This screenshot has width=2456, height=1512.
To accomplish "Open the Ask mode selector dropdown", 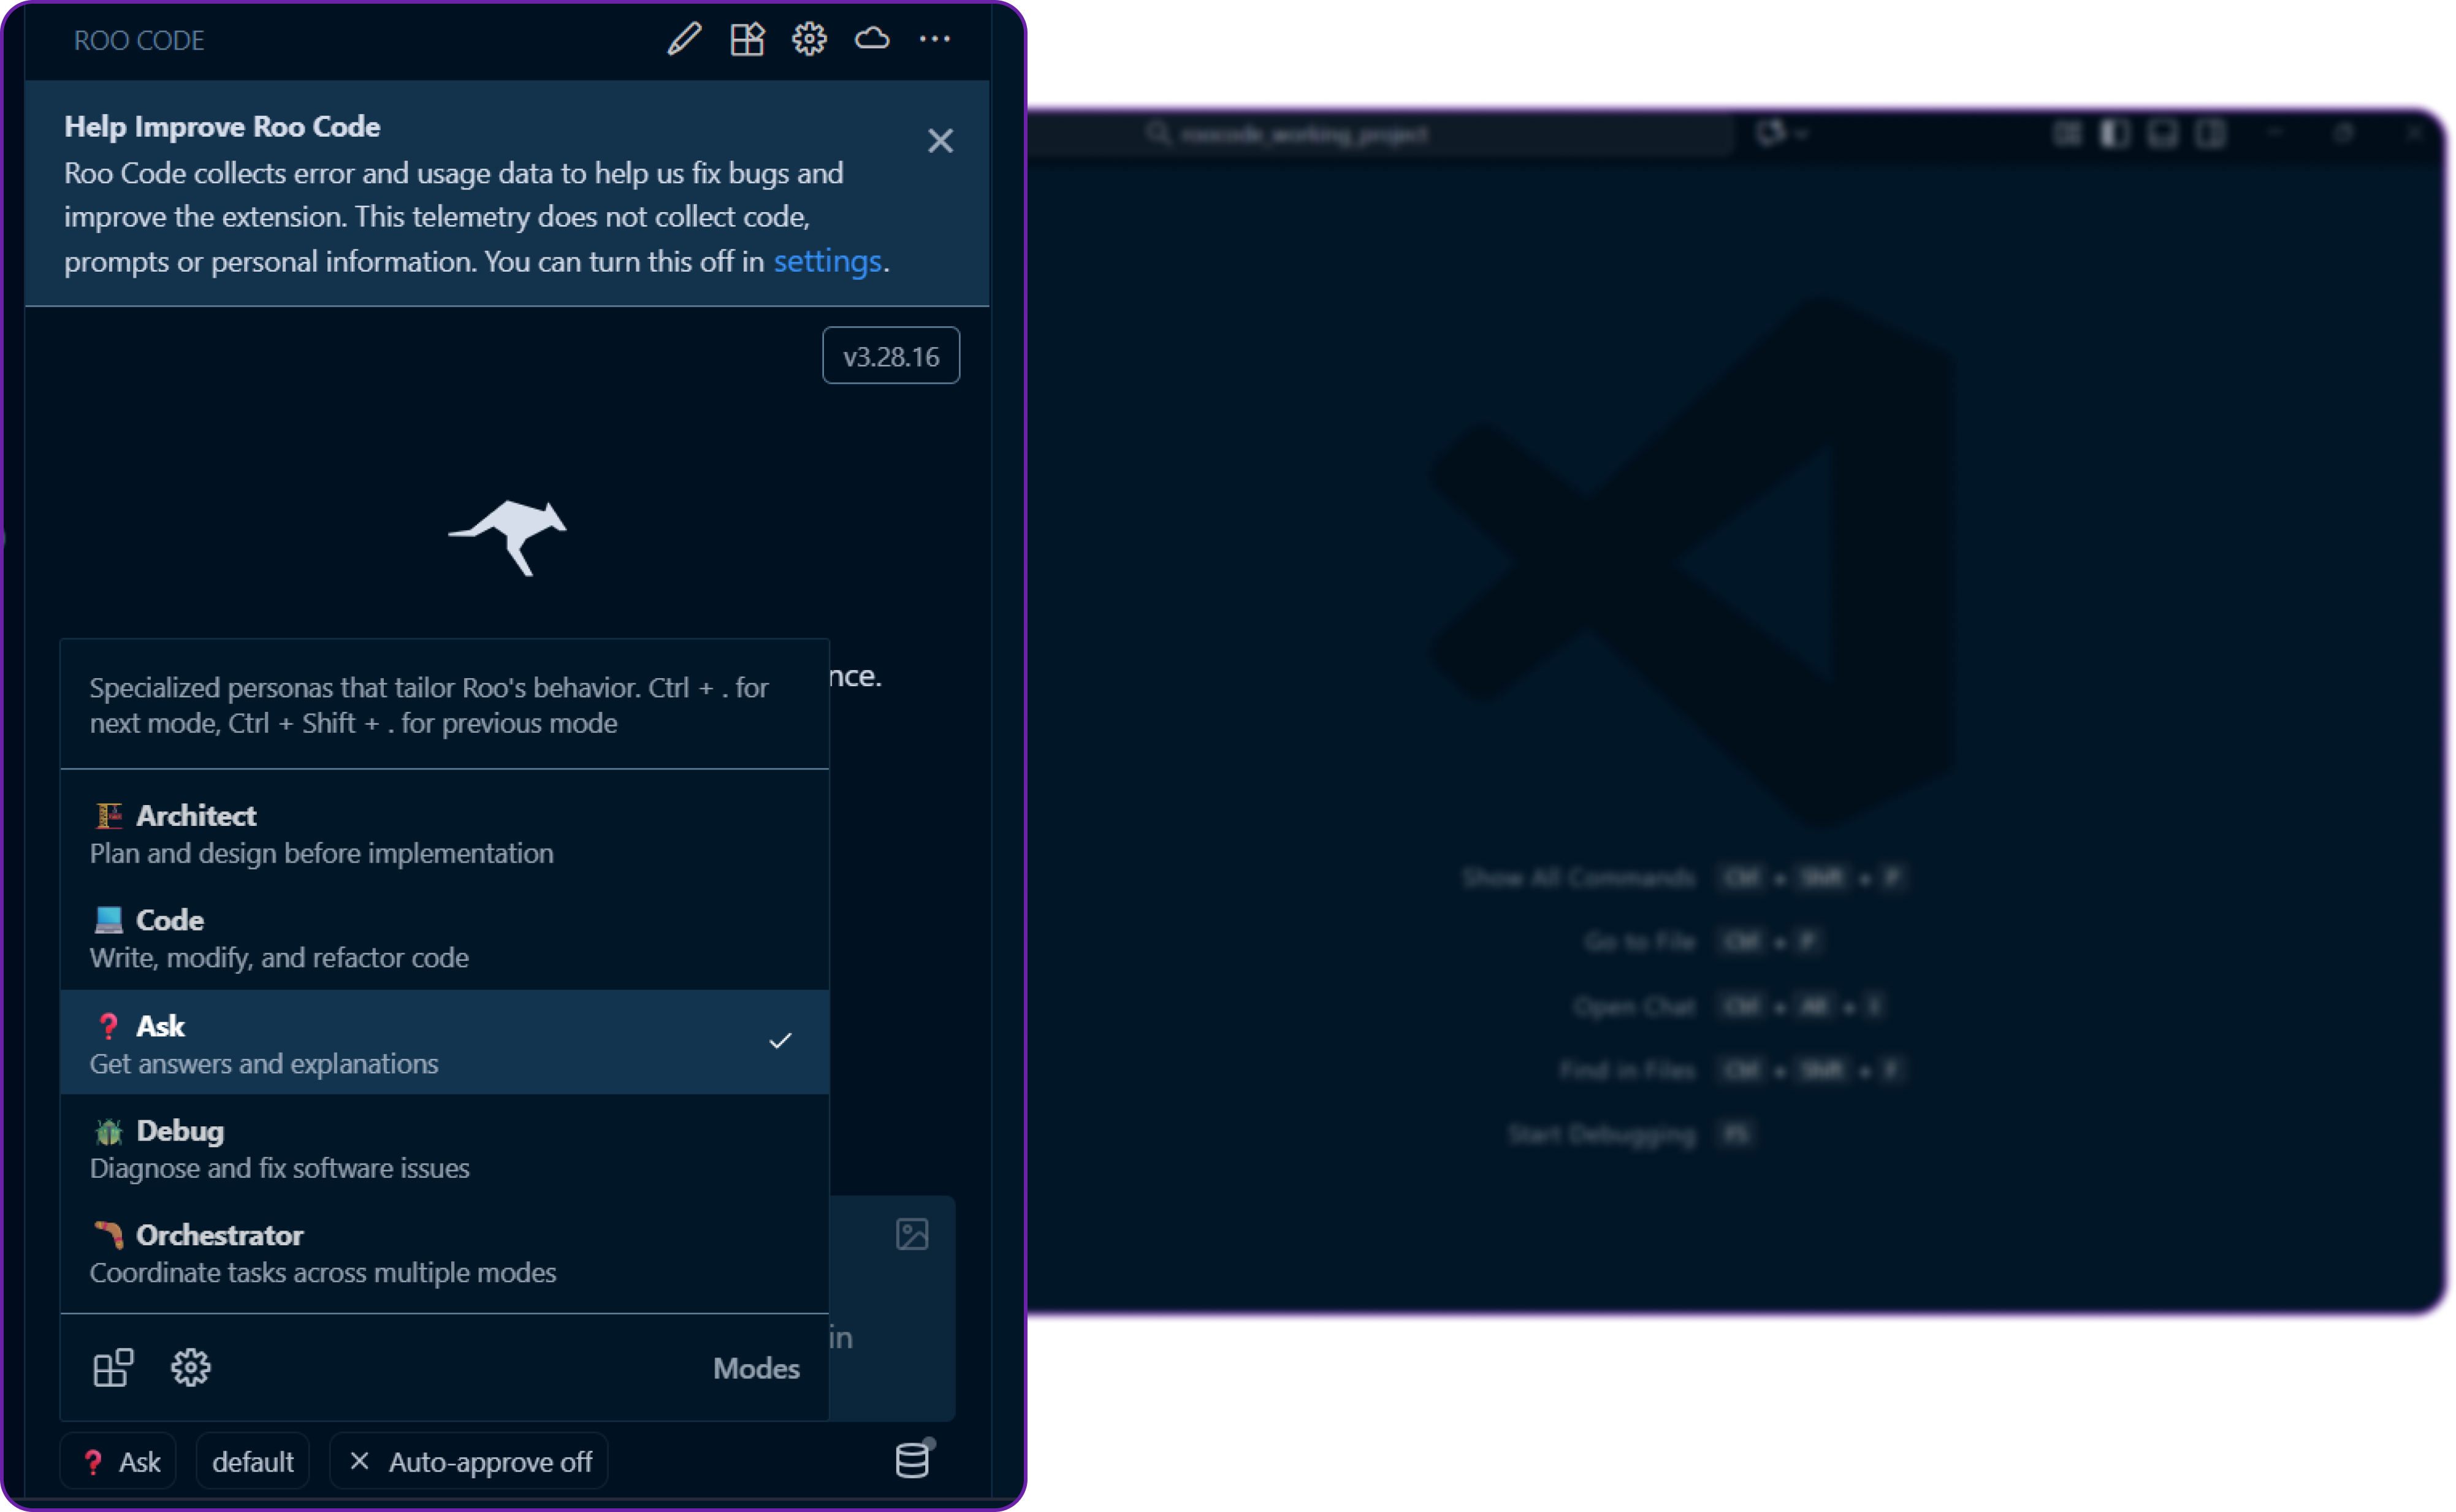I will pos(119,1462).
